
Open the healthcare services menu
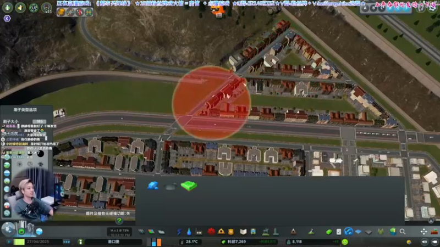click(x=211, y=231)
